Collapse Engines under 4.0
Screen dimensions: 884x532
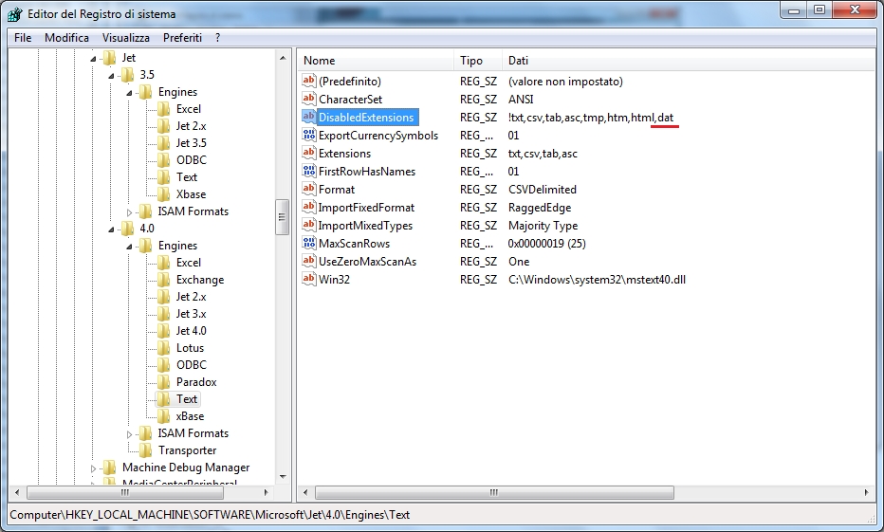pyautogui.click(x=129, y=246)
